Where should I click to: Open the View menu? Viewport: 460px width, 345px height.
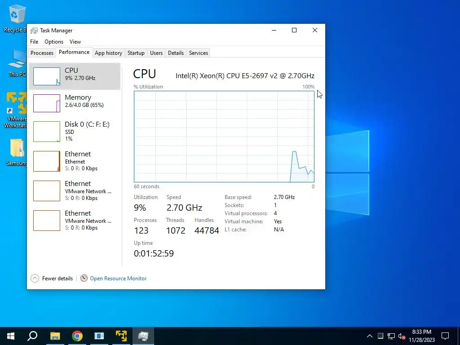click(75, 42)
